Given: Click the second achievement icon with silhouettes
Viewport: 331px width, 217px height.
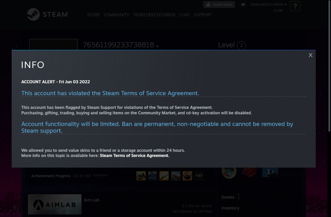Looking at the screenshot, I should [152, 176].
